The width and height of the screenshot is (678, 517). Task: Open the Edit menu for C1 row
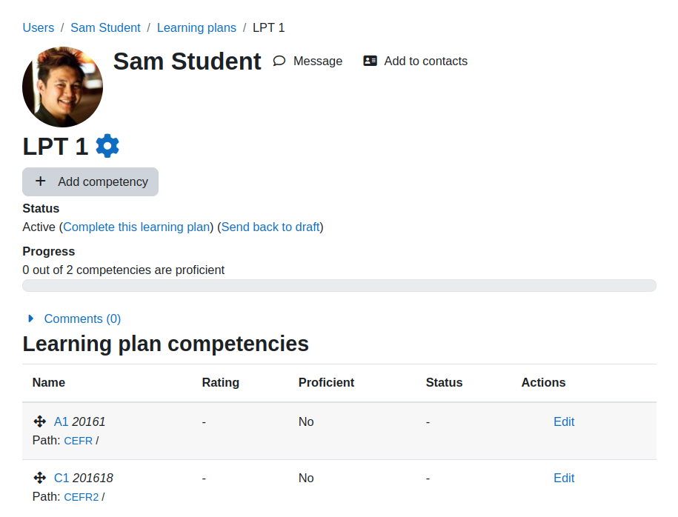coord(564,478)
